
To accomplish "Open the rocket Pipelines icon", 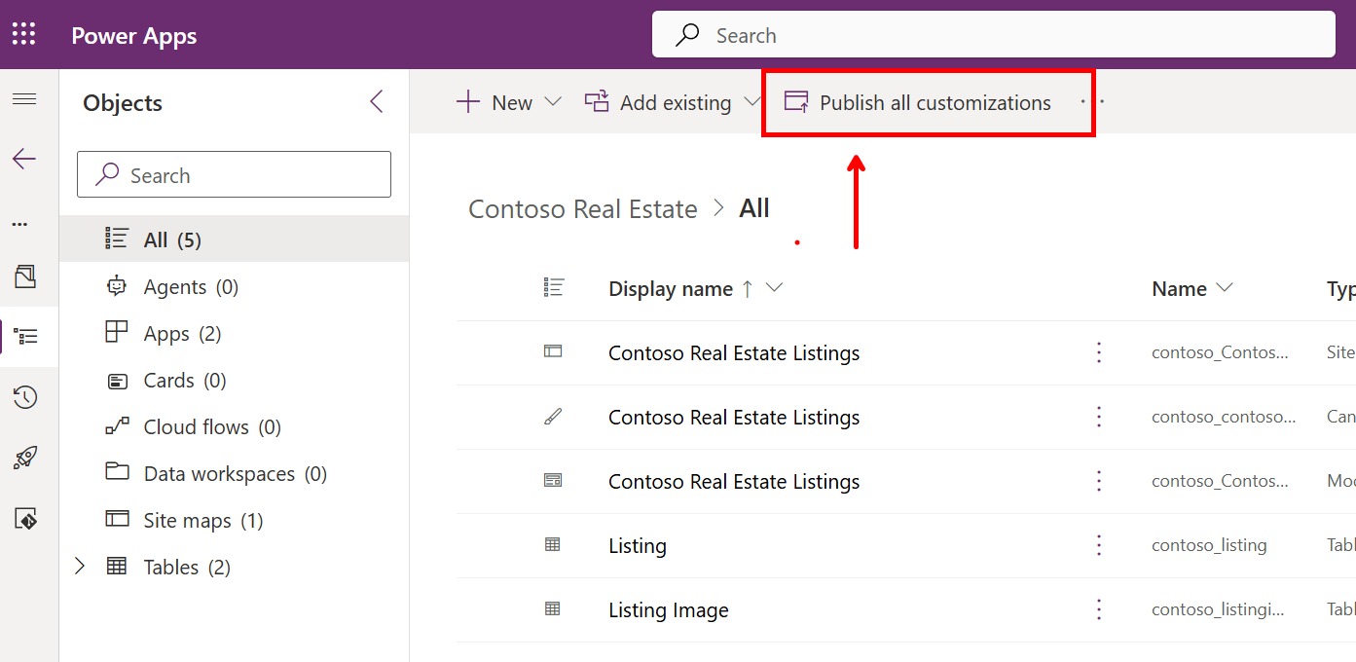I will [24, 459].
